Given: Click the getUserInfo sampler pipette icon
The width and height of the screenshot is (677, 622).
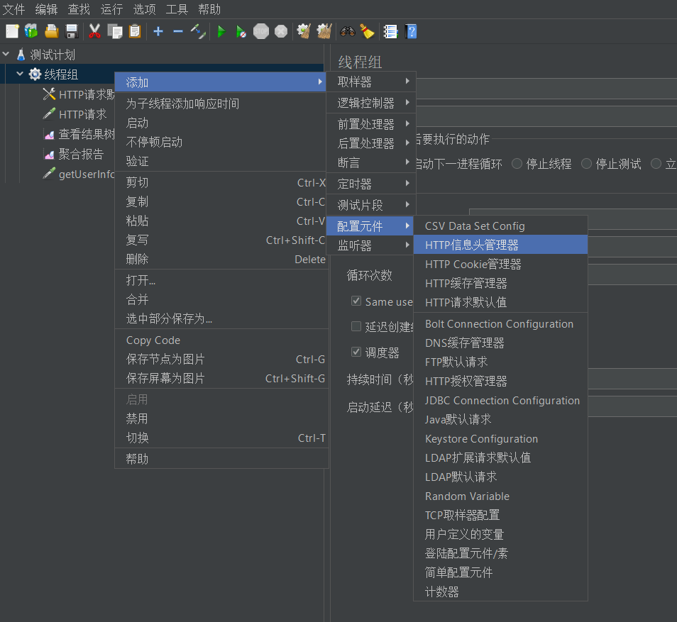Looking at the screenshot, I should (49, 174).
